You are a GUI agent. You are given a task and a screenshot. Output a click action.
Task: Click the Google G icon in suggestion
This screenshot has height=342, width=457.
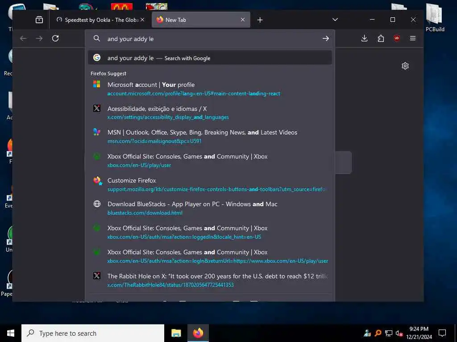point(97,57)
